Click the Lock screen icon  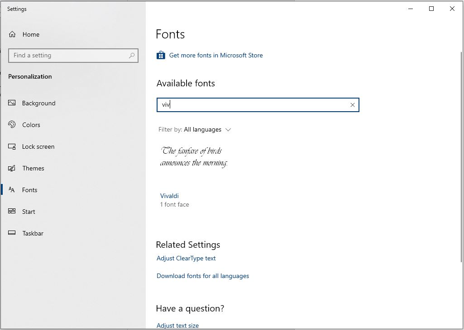coord(12,146)
